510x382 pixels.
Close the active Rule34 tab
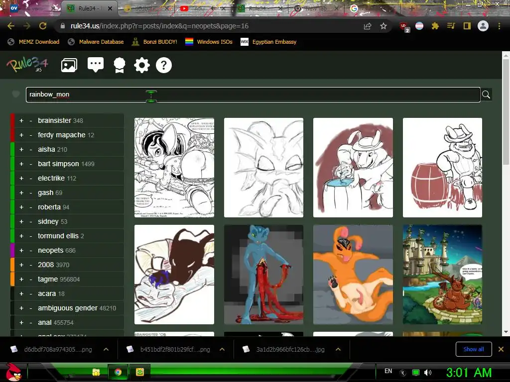pos(110,8)
